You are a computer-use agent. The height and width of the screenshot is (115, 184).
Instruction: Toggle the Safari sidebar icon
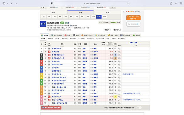(4, 3)
